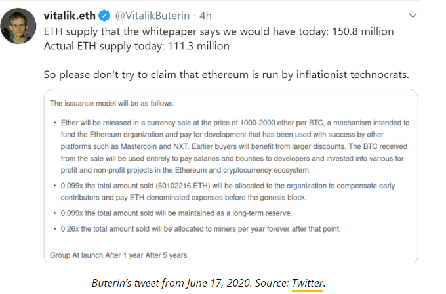Select the Actual ETH supply today line

136,46
